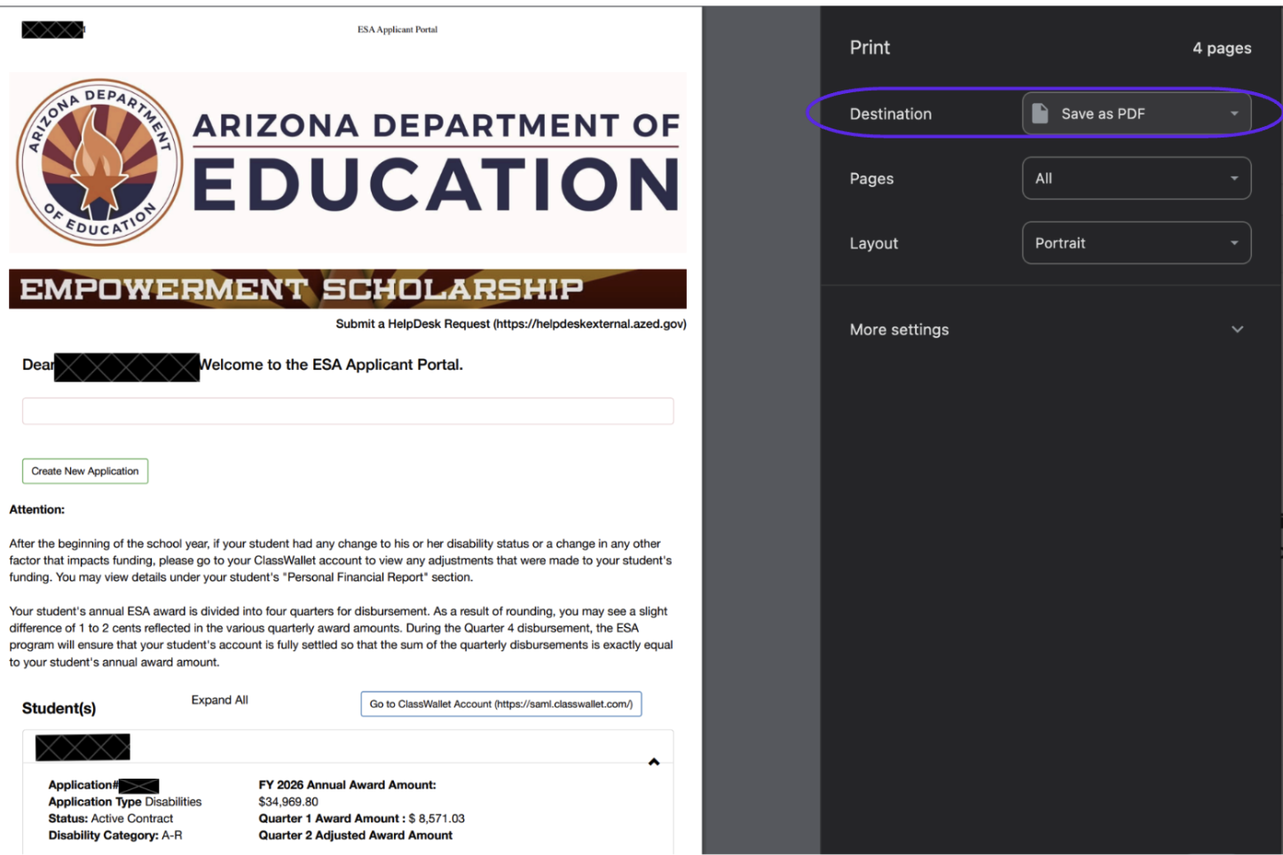1283x855 pixels.
Task: Click 'Application Type Disabilities' text
Action: tap(125, 802)
